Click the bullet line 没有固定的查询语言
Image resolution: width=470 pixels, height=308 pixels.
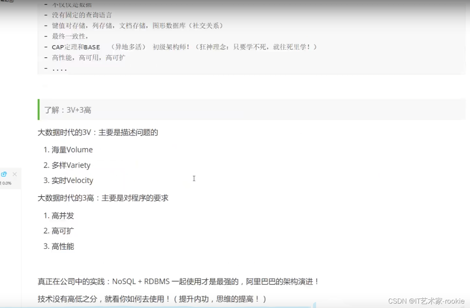pos(81,15)
